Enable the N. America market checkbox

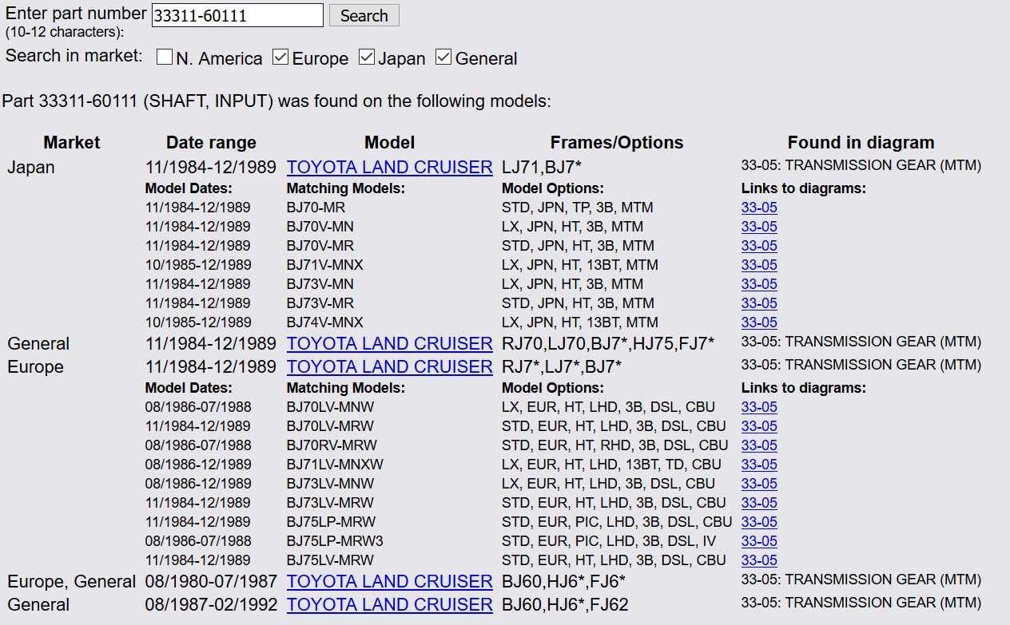point(165,57)
